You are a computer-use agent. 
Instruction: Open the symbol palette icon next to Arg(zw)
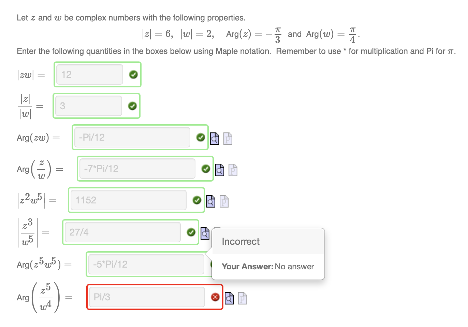(228, 138)
